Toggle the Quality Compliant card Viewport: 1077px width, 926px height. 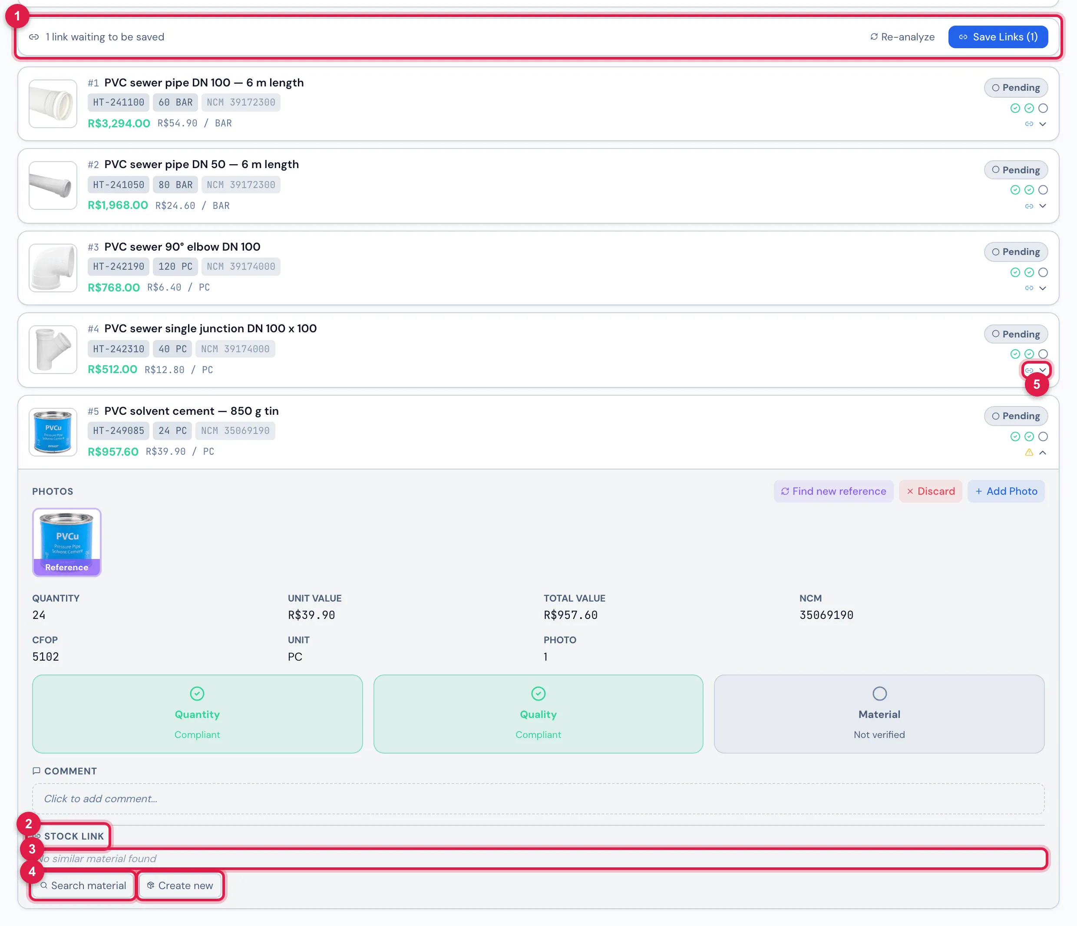(538, 714)
